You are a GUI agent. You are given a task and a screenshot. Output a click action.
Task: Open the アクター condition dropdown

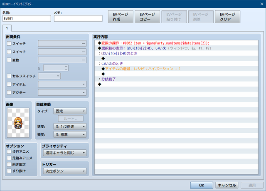62,92
